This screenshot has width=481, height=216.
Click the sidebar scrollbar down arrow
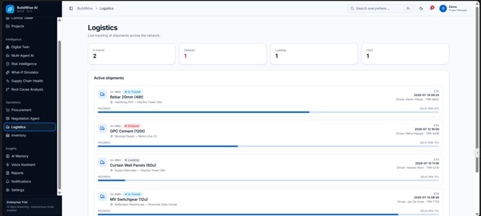tap(60, 193)
